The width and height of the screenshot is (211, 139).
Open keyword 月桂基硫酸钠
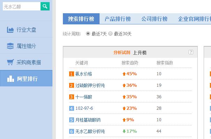point(88,120)
